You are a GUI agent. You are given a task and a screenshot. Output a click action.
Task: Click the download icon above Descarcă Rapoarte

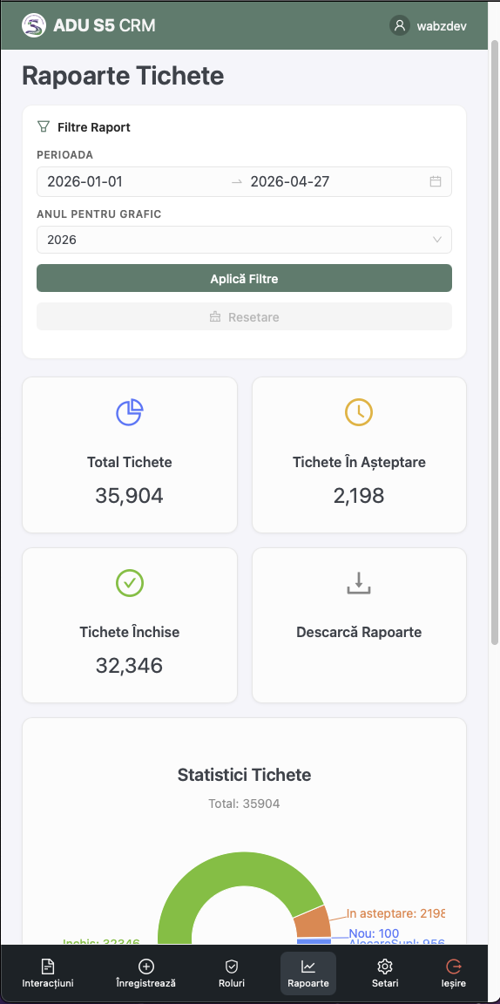coord(359,583)
